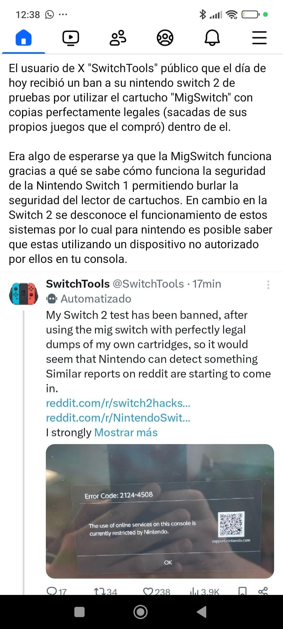Open the hamburger menu
The image size is (283, 629).
click(259, 38)
